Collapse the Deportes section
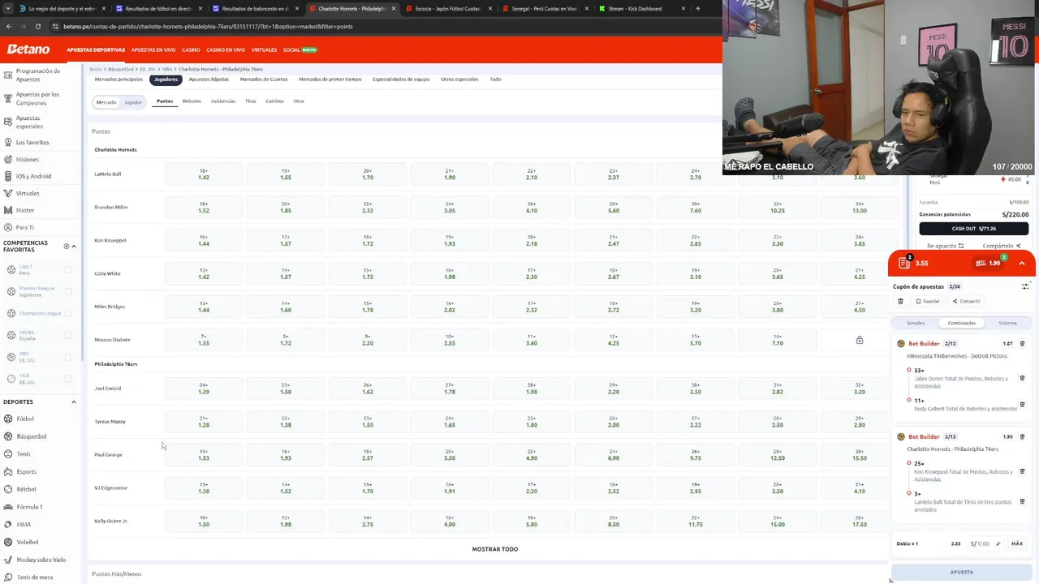Screen dimensions: 1039x584 coord(73,401)
